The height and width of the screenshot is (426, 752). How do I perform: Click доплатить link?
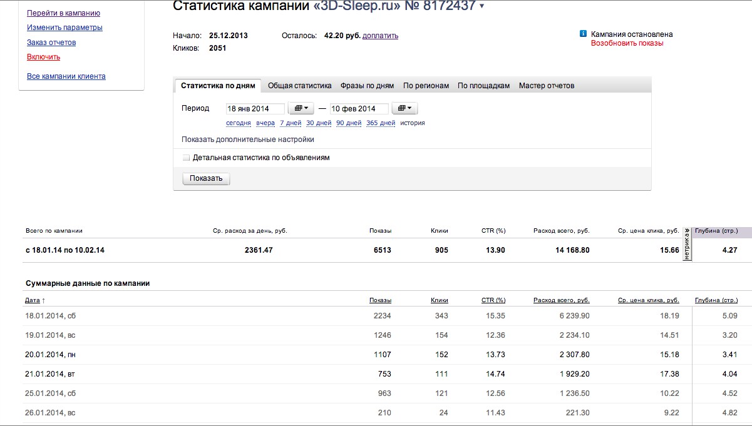point(380,36)
